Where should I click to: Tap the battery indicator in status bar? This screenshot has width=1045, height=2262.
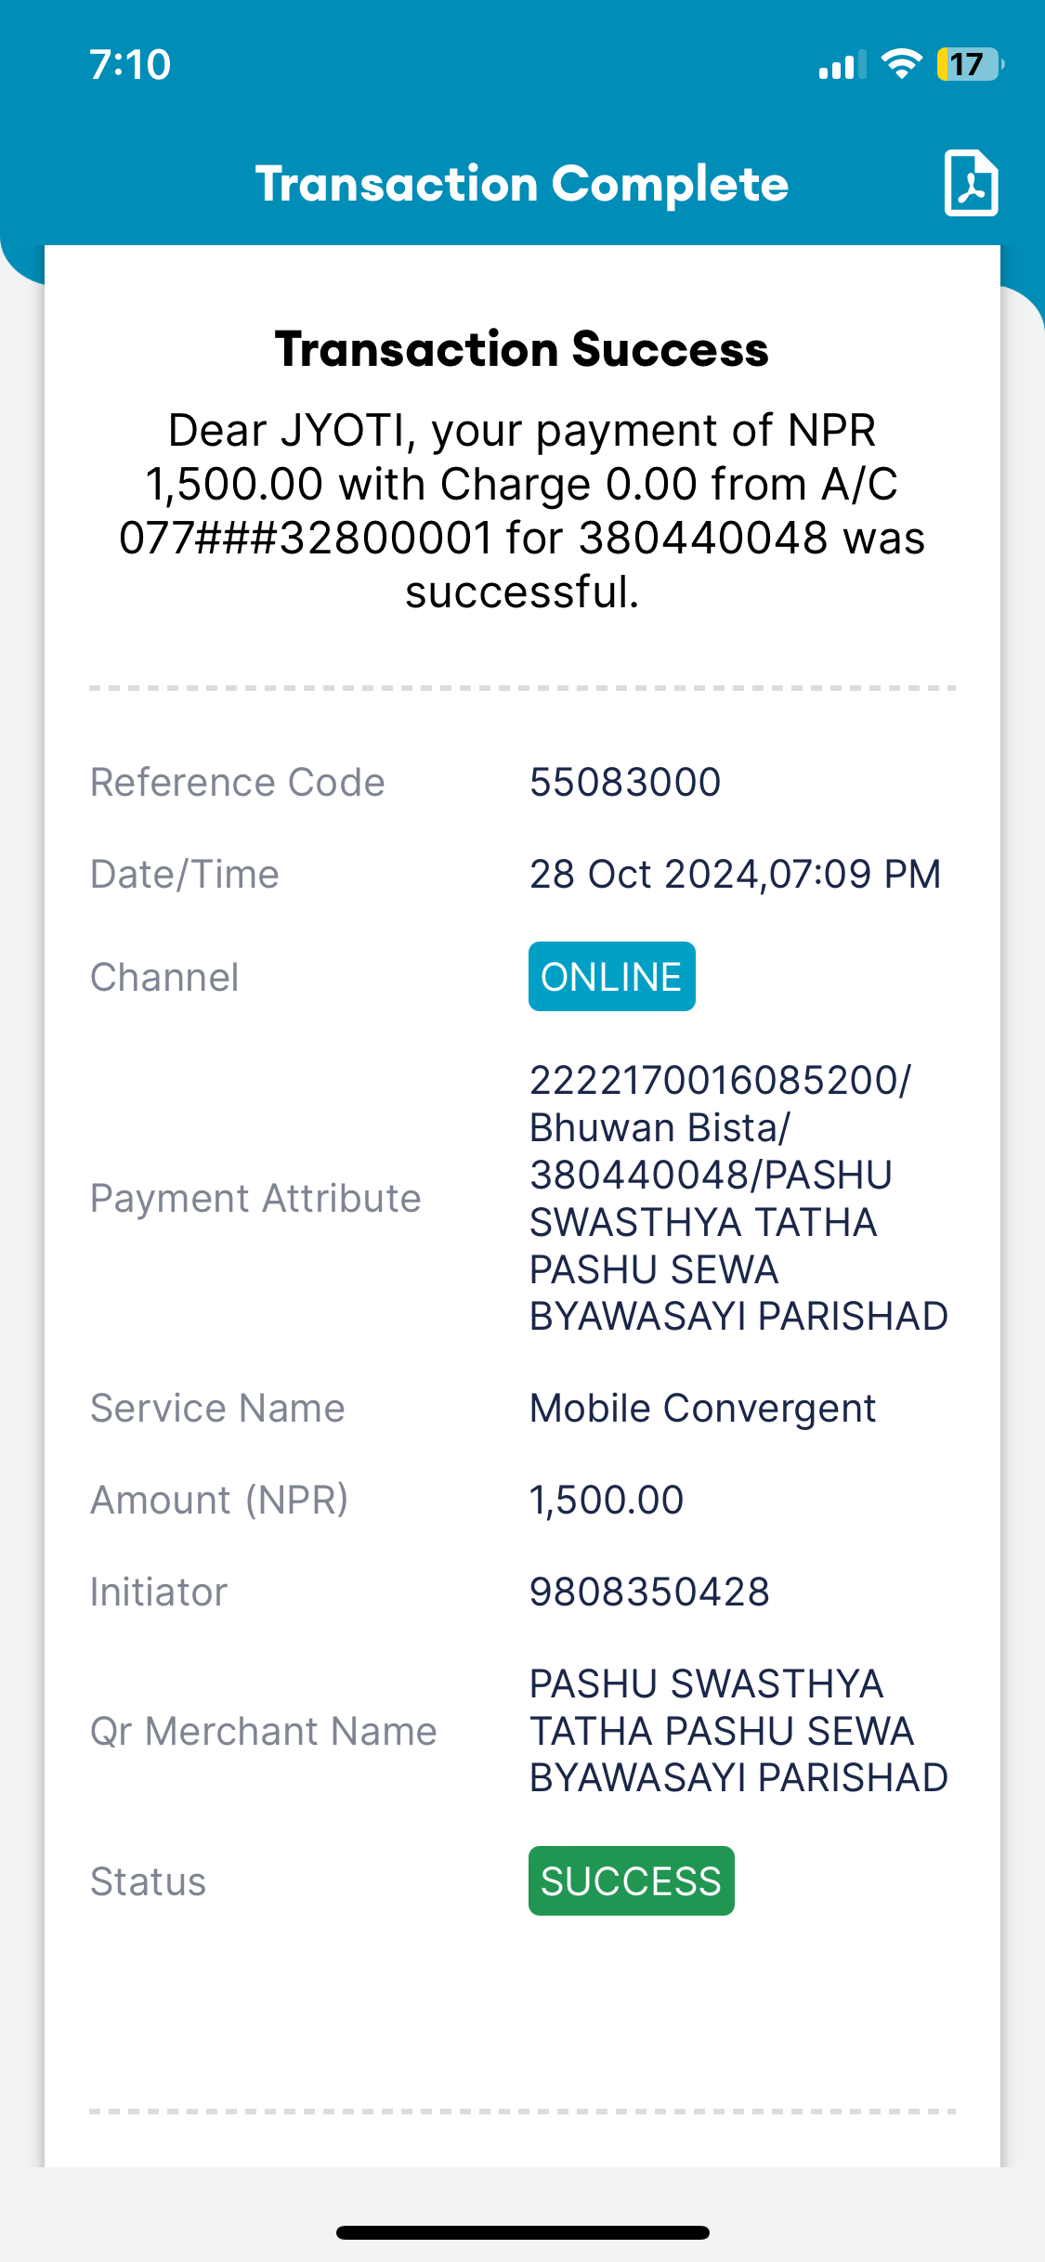tap(970, 64)
